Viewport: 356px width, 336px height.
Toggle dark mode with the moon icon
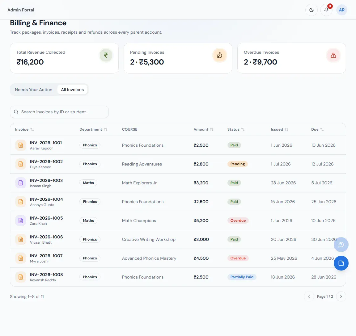pos(311,10)
